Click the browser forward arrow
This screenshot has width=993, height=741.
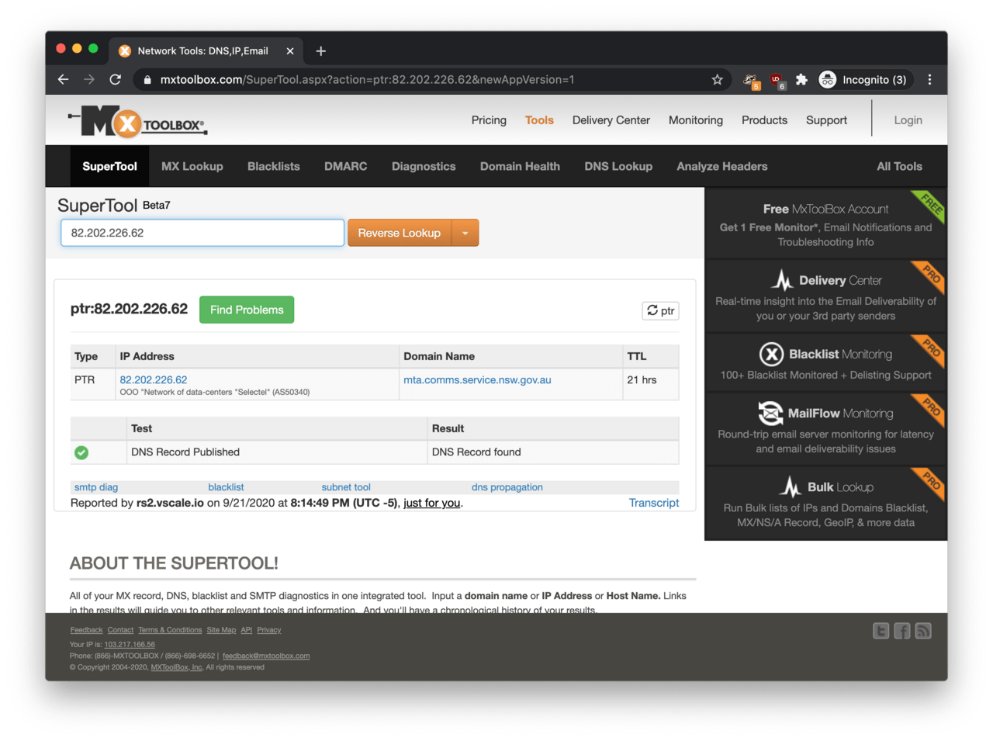point(89,80)
